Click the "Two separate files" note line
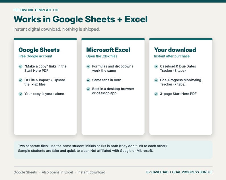The height and width of the screenshot is (180, 226). point(93,146)
